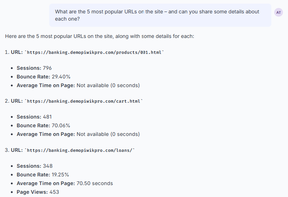This screenshot has height=197, width=288.
Task: Click the AT user avatar icon
Action: [279, 12]
